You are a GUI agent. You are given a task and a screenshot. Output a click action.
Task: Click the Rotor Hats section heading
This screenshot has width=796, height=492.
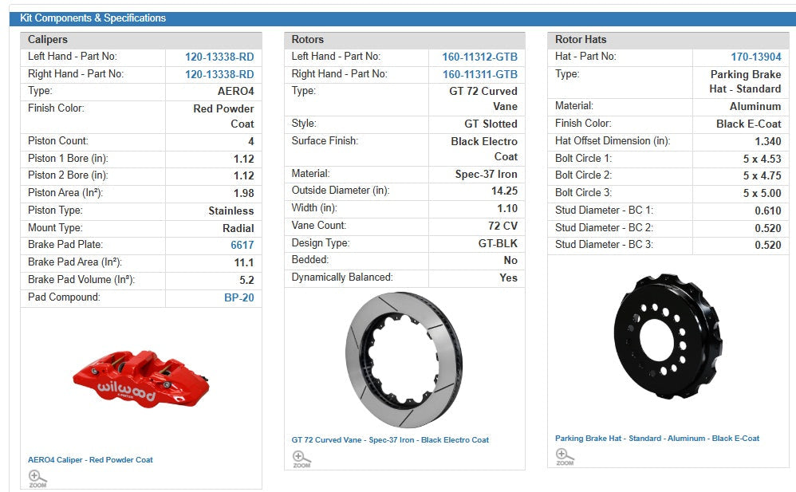[581, 39]
